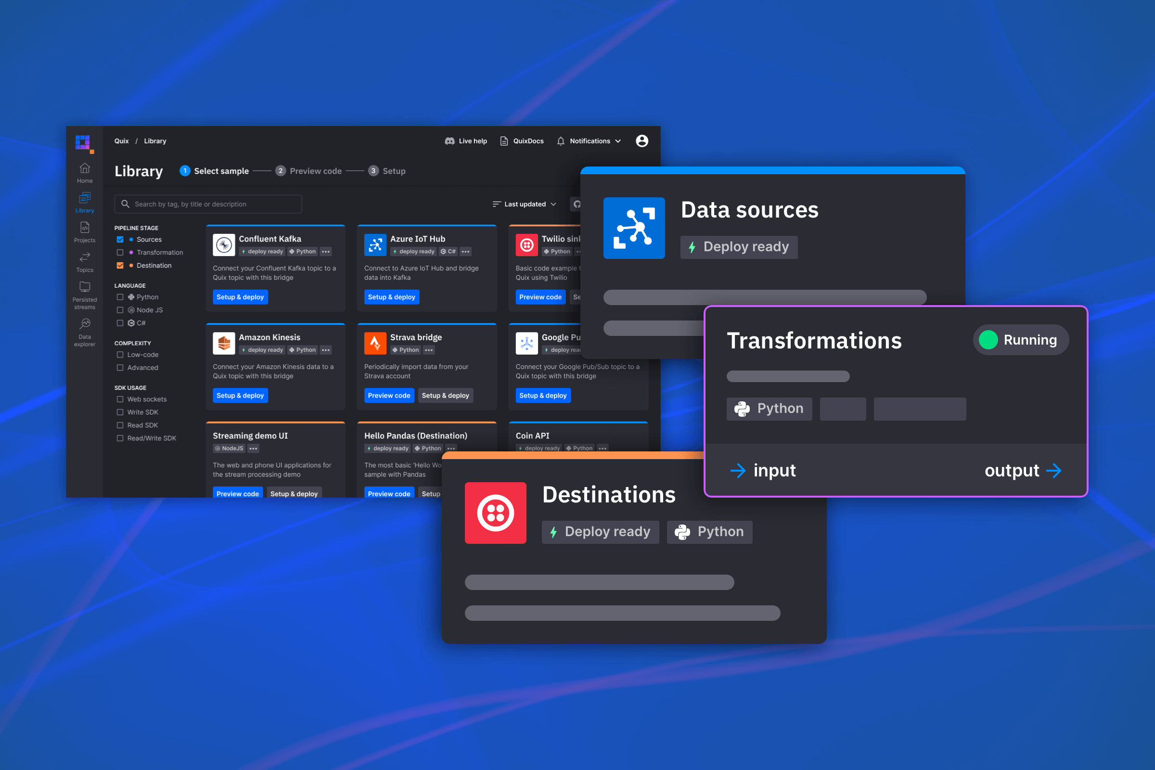Screen dimensions: 1155x770
Task: Click the output arrow icon
Action: pyautogui.click(x=1054, y=471)
